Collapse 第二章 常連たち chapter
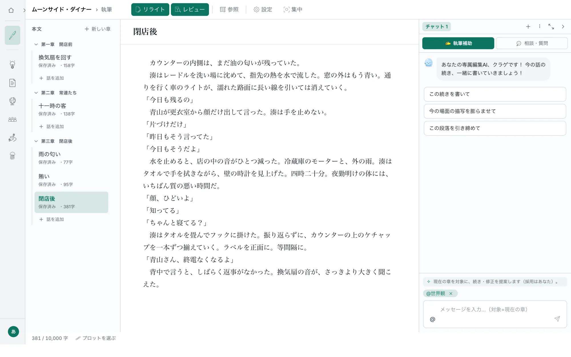Viewport: 571px width, 357px height. coord(36,93)
